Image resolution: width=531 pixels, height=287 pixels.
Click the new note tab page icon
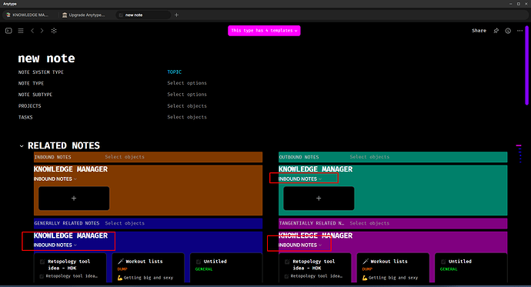[121, 15]
